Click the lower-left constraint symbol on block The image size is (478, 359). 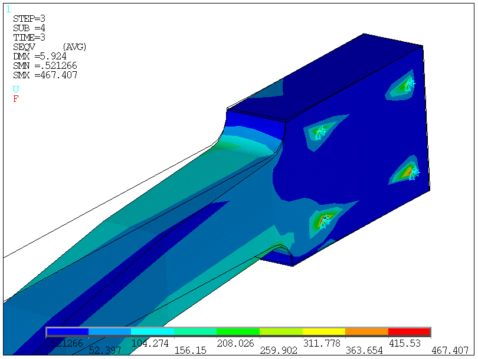tap(325, 221)
